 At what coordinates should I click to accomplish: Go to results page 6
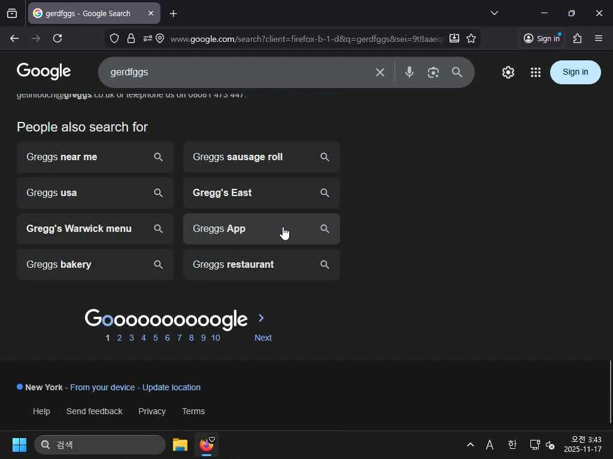pyautogui.click(x=168, y=338)
